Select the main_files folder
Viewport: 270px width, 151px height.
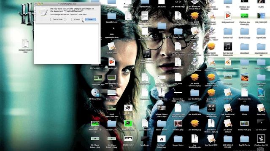[x=178, y=31]
